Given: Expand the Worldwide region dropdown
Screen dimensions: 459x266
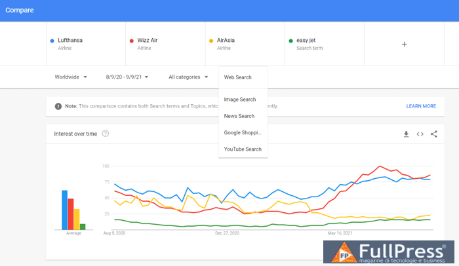Looking at the screenshot, I should click(71, 77).
